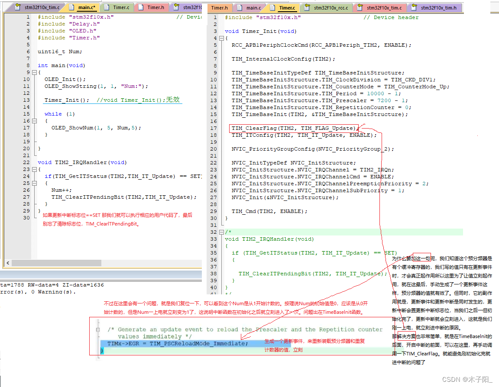The image size is (499, 387).
Task: Select the main.c* tab in left editor
Action: (x=83, y=7)
